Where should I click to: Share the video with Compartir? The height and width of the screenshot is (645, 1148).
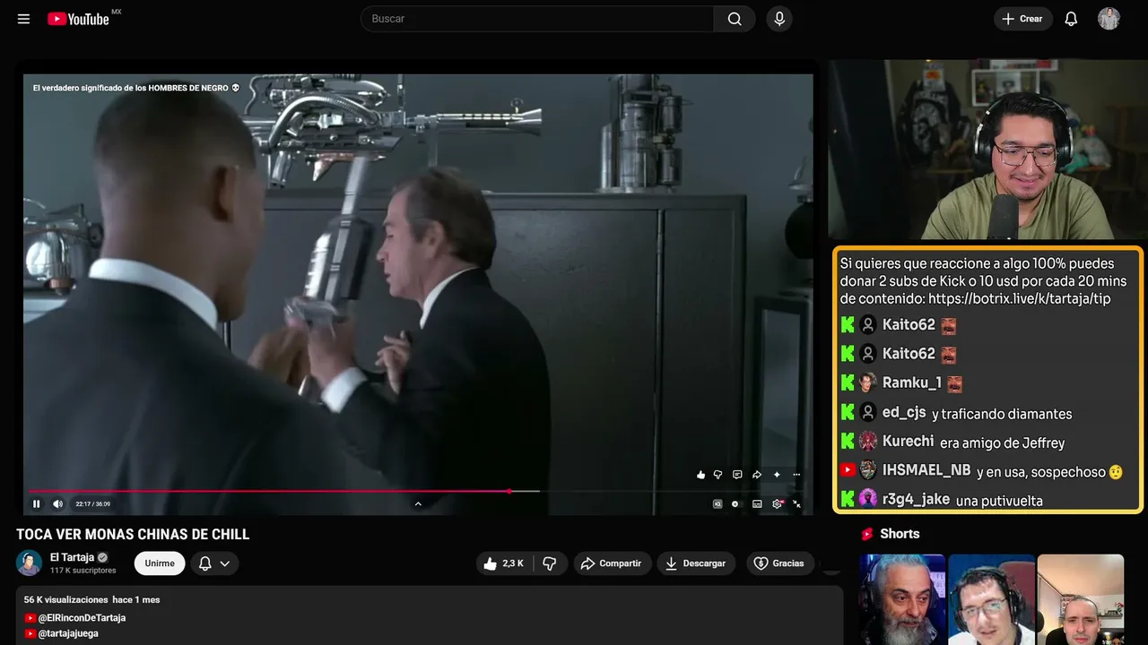click(612, 563)
